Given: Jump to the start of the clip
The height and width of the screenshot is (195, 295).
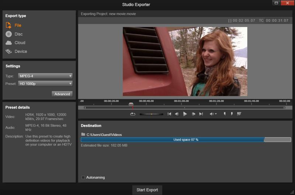Looking at the screenshot, I should click(169, 114).
